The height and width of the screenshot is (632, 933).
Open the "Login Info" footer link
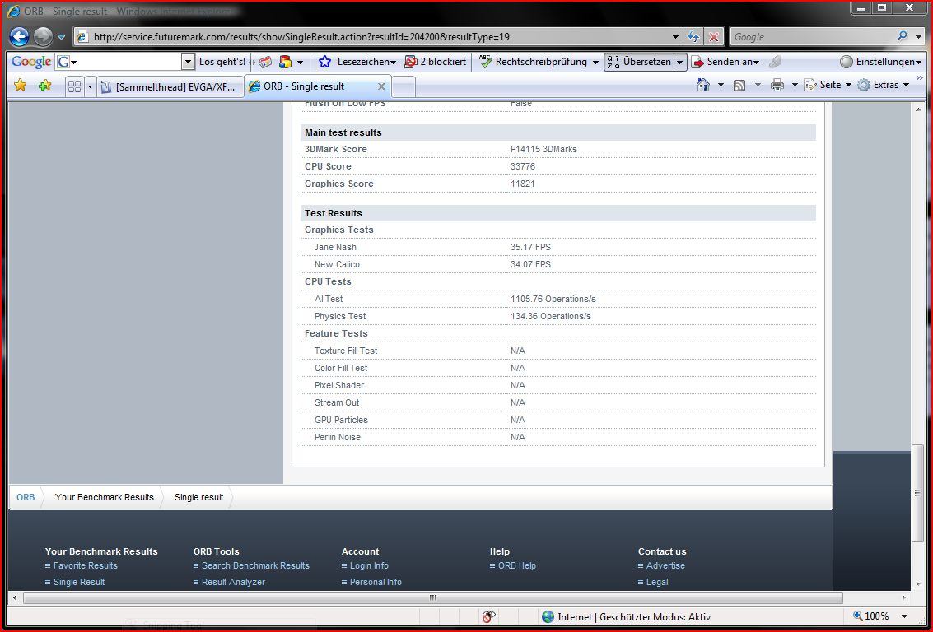369,565
